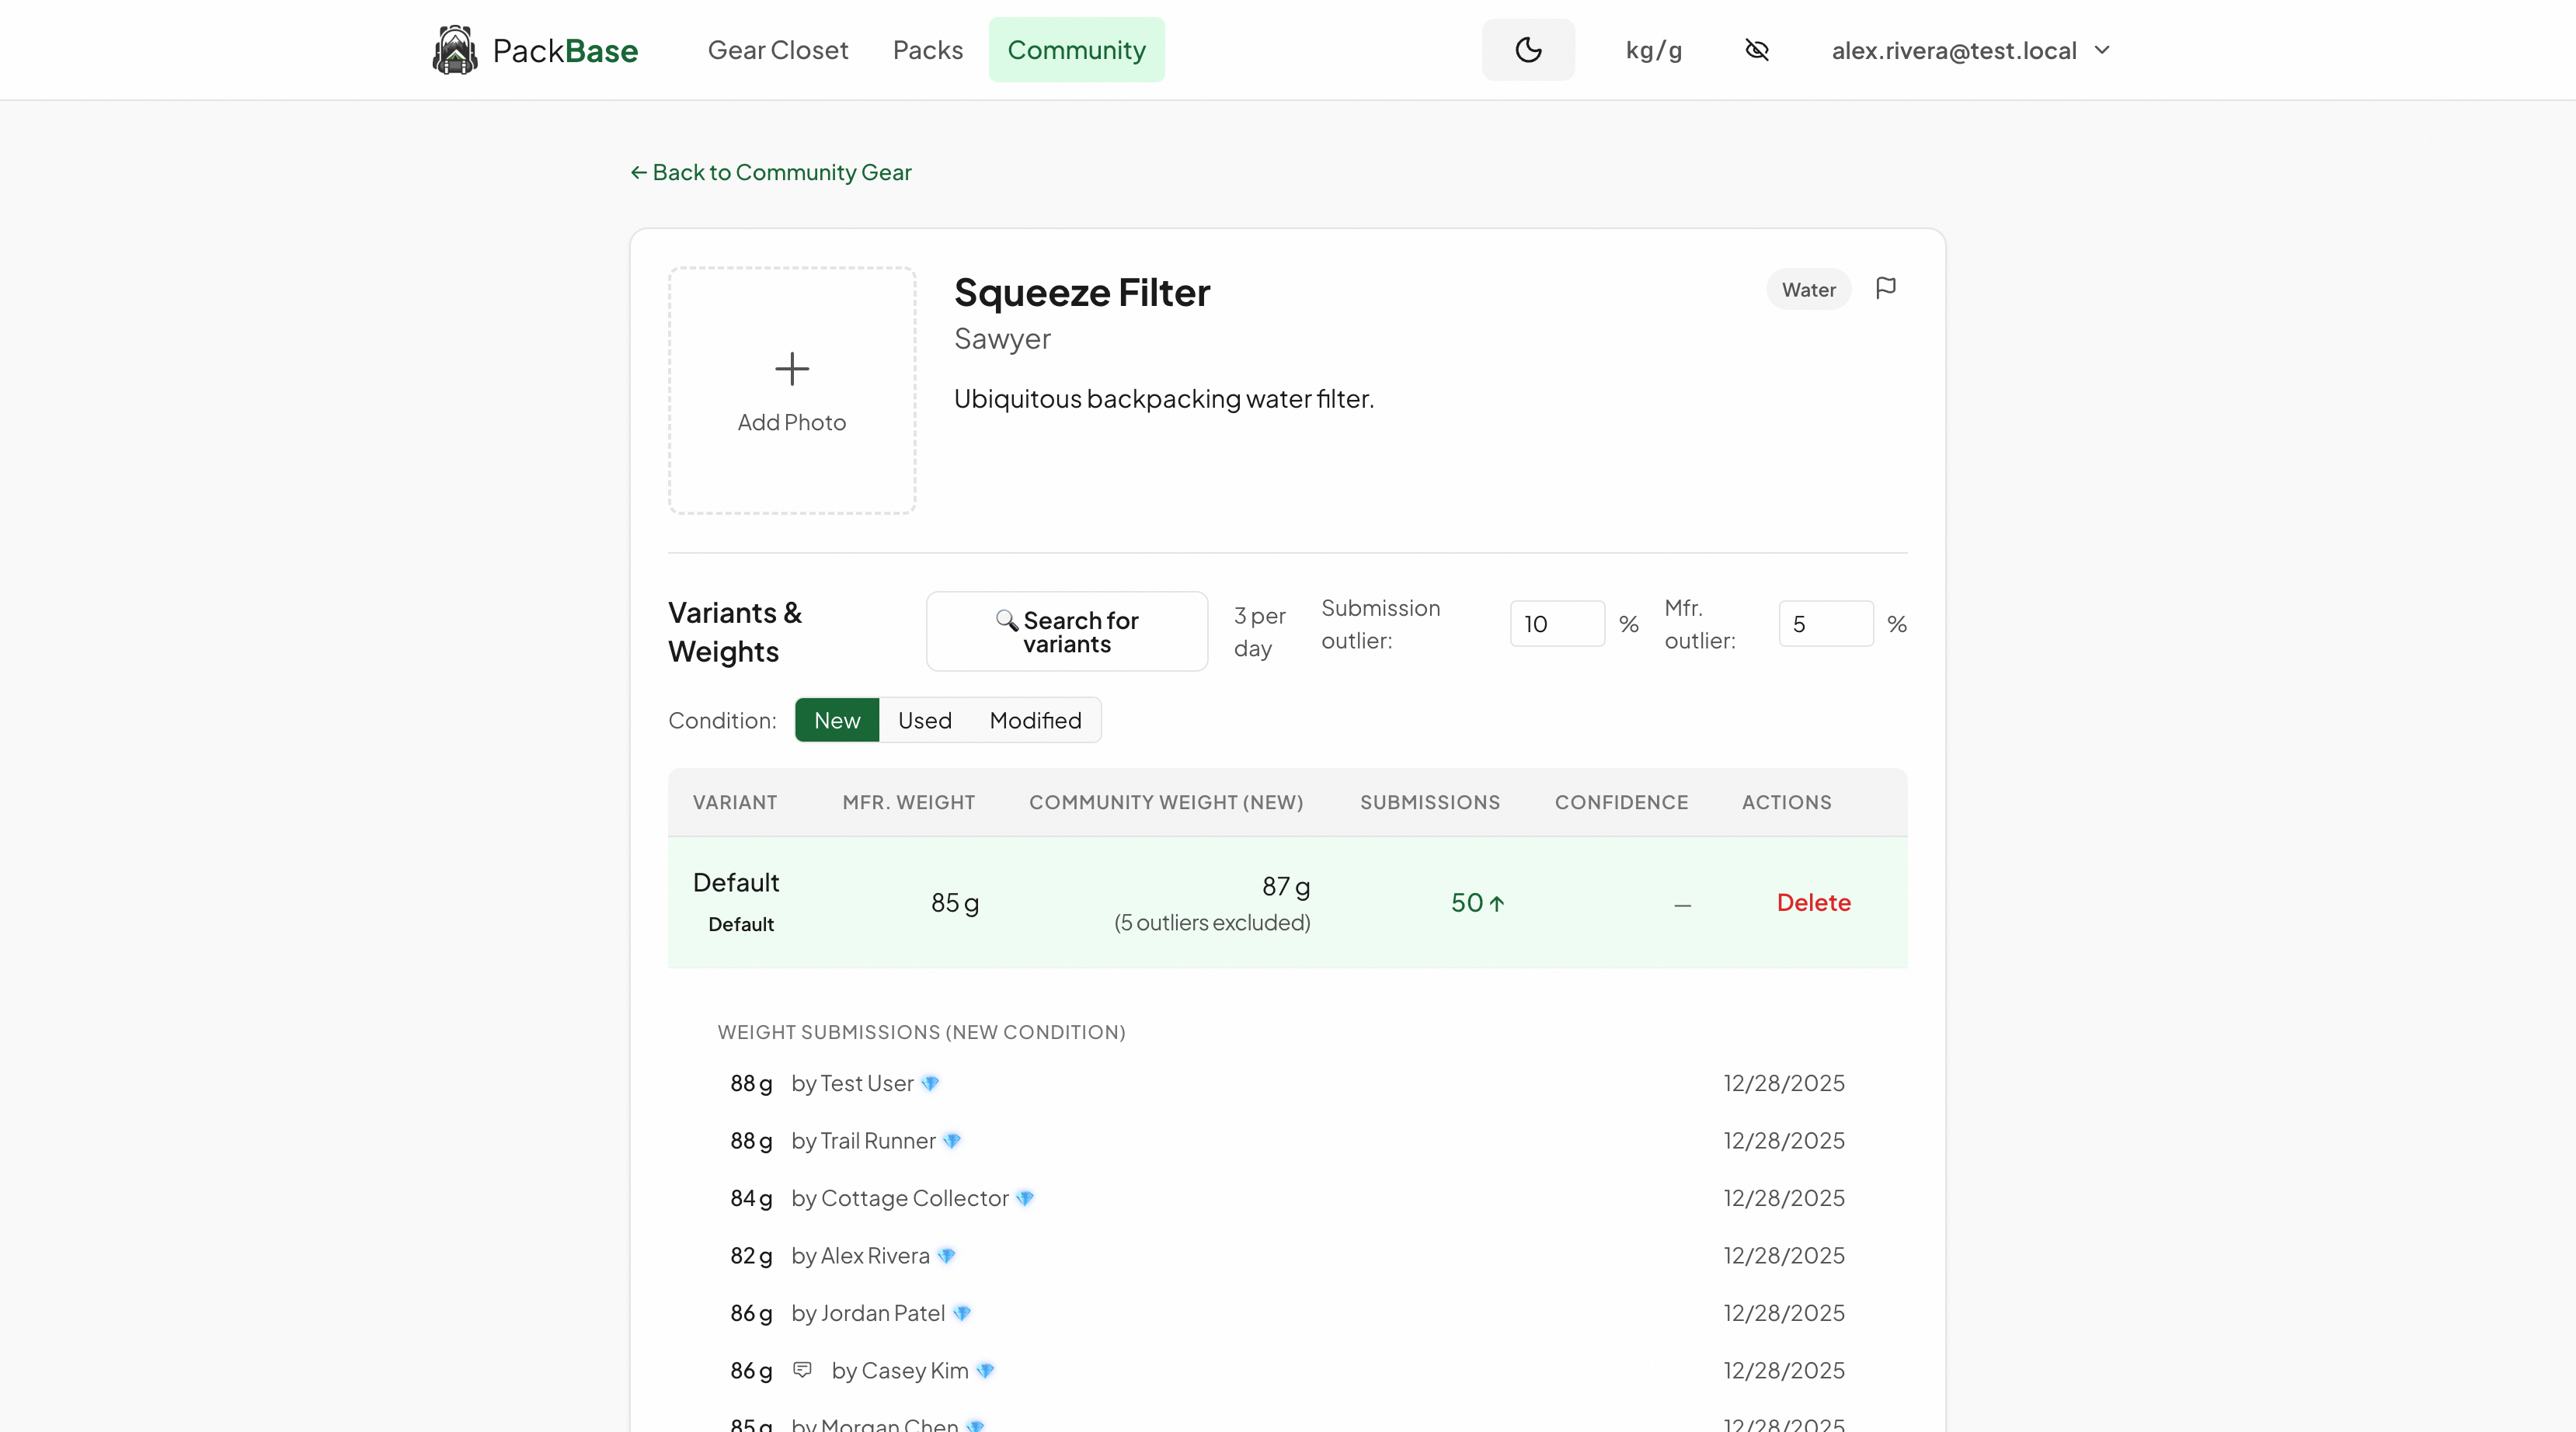This screenshot has width=2576, height=1432.
Task: Click the Add Photo plus placeholder
Action: (792, 391)
